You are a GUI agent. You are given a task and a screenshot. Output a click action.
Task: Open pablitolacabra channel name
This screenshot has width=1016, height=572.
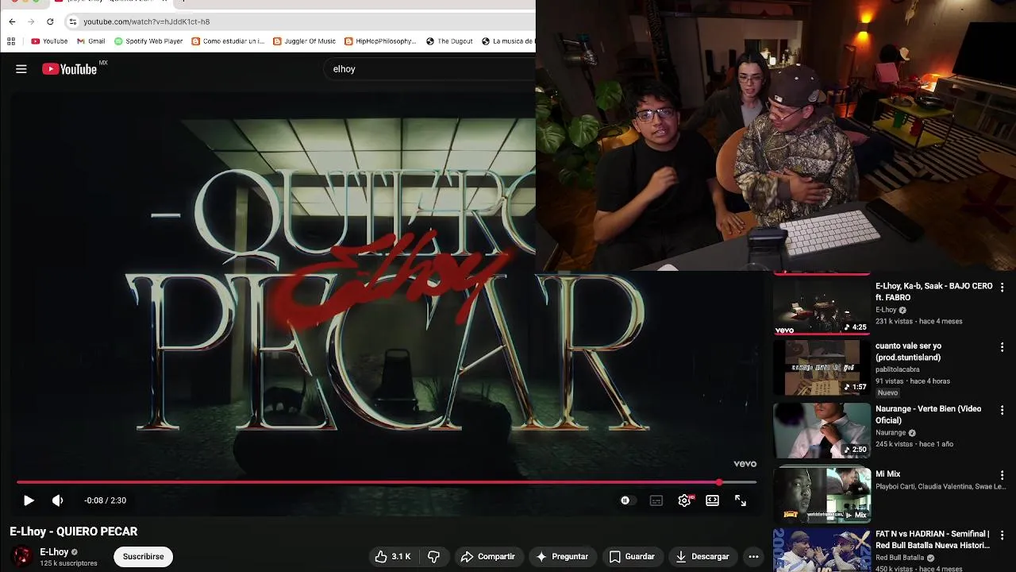tap(898, 369)
